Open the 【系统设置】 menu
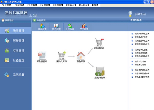 point(6,5)
